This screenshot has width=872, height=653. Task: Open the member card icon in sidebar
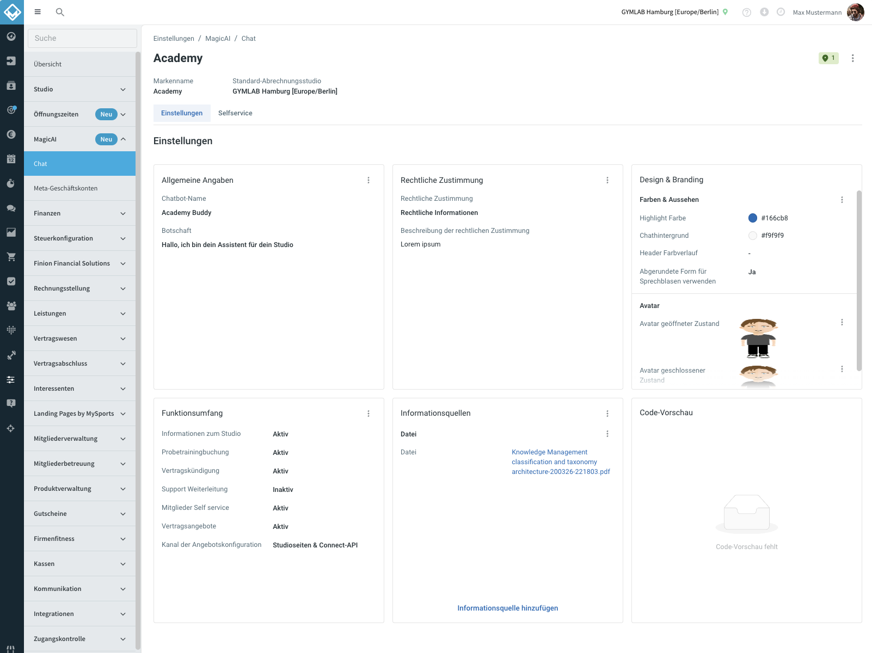click(x=11, y=85)
